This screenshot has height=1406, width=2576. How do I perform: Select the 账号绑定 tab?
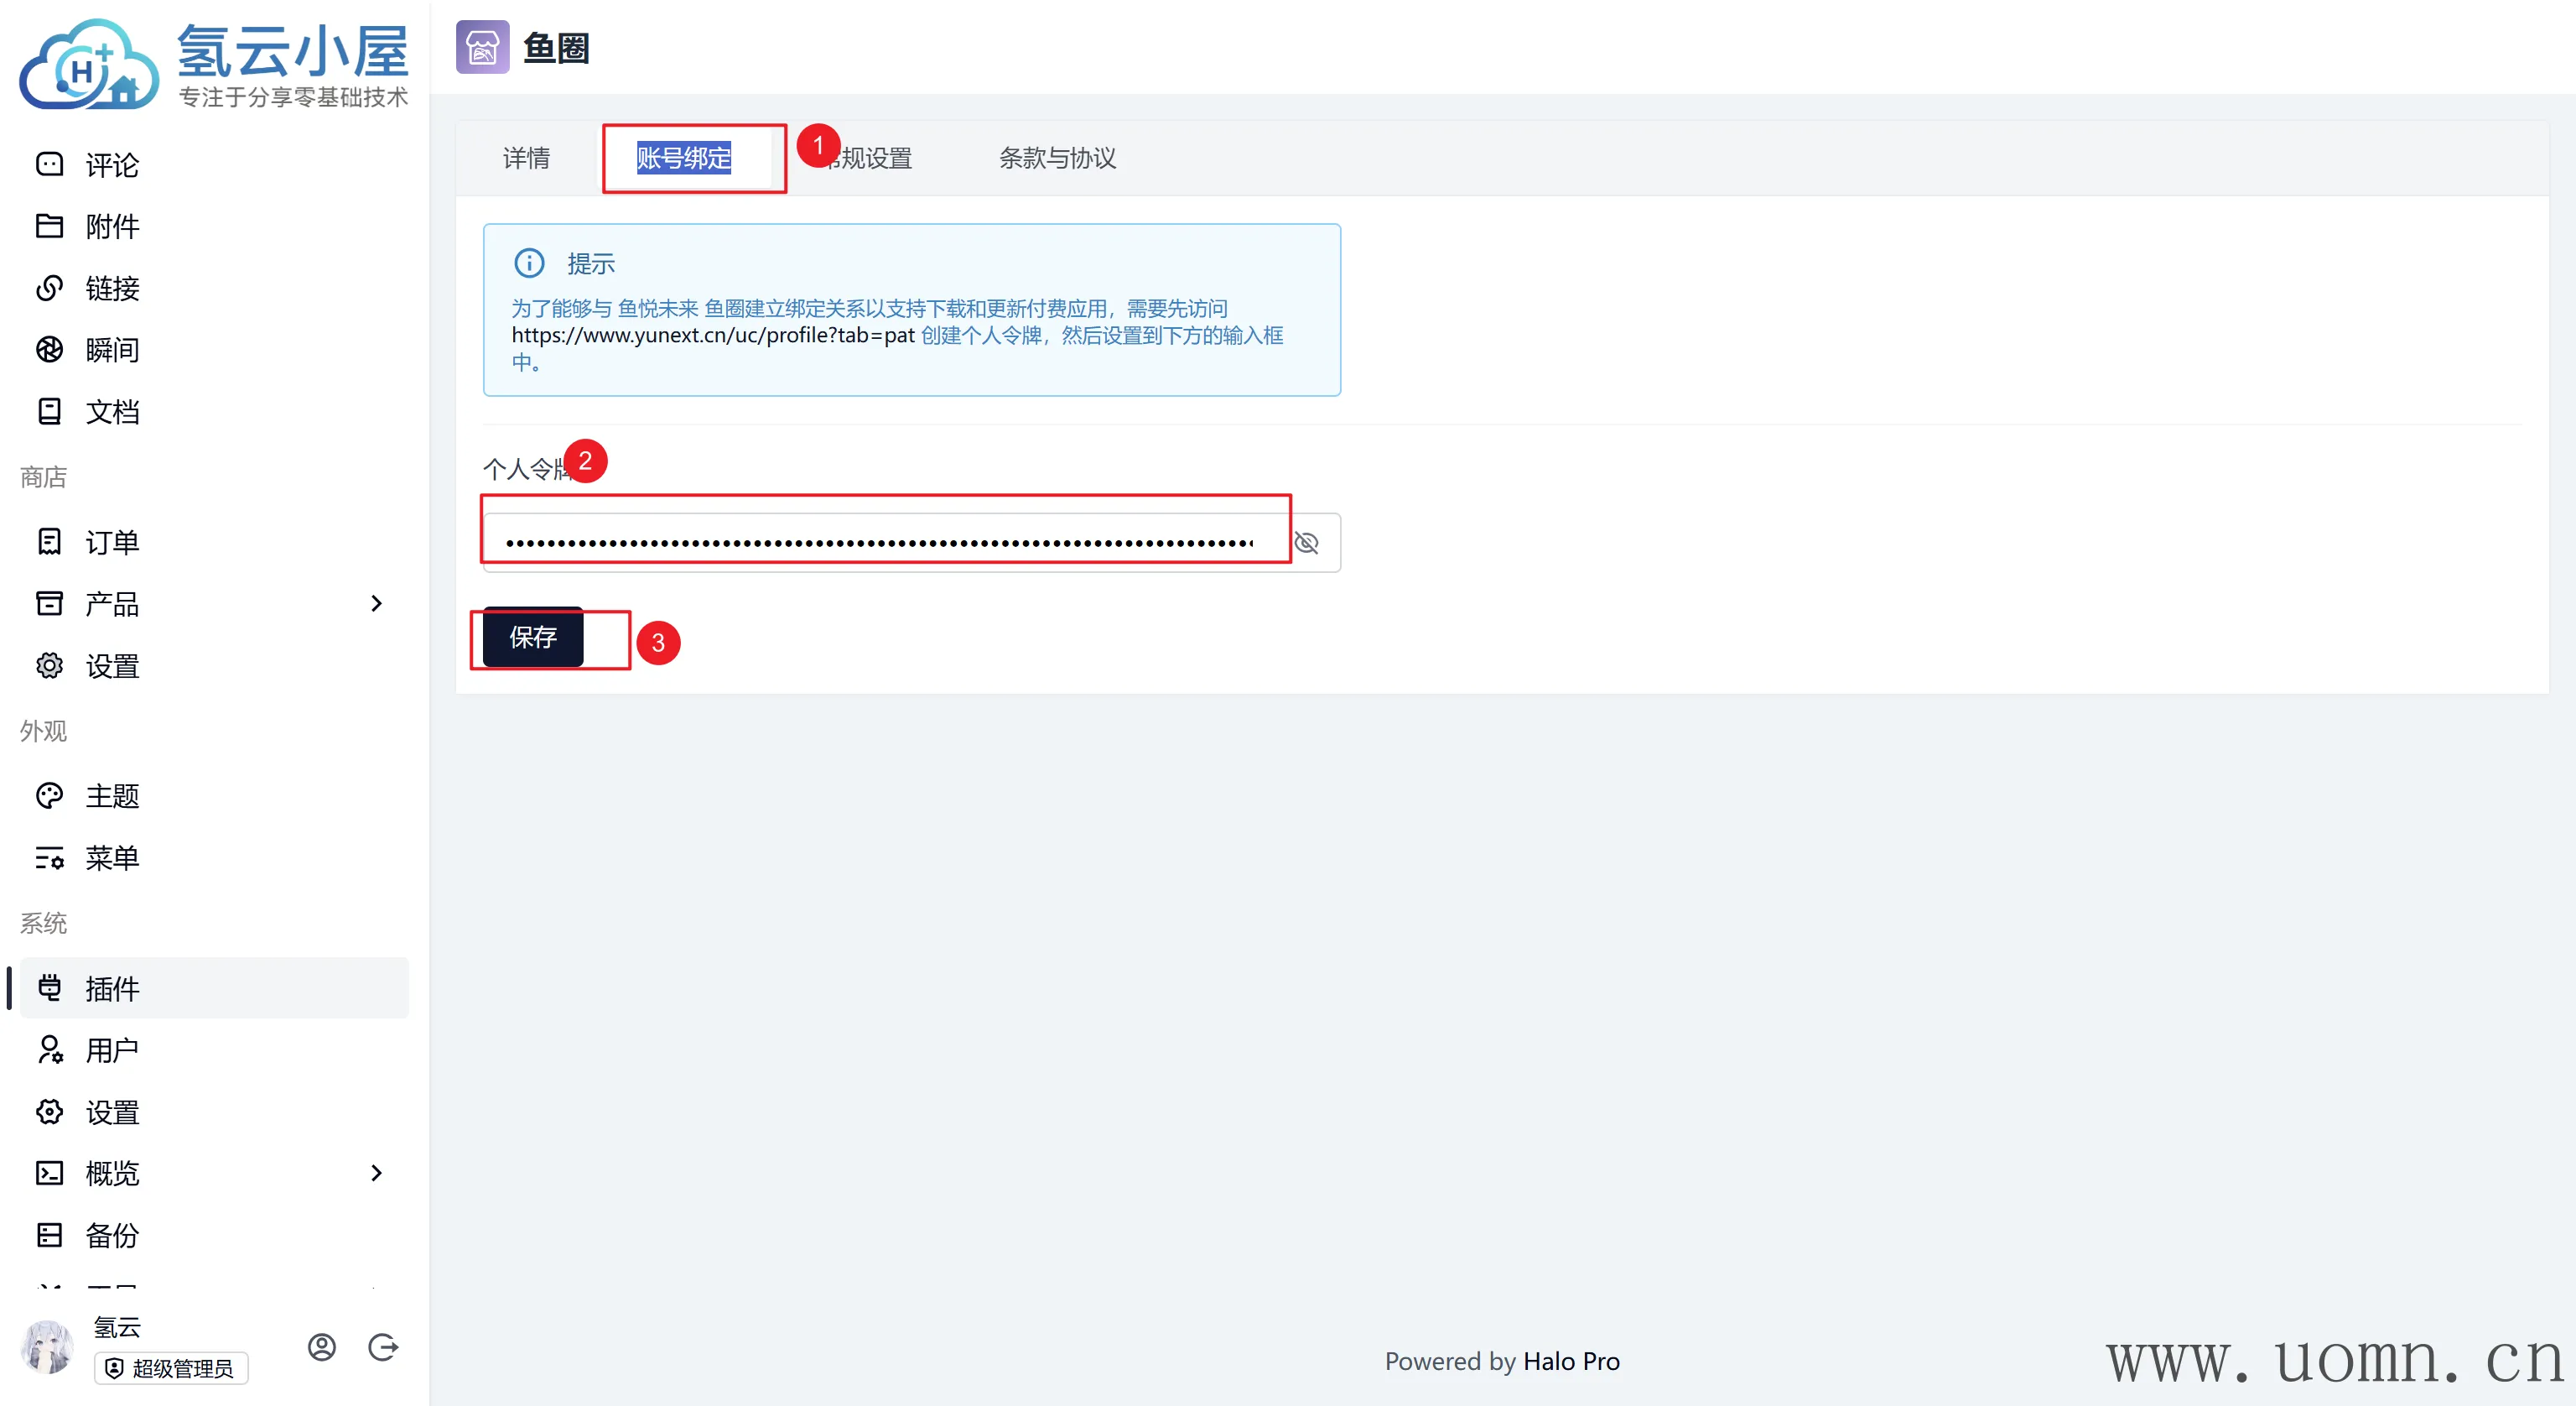[684, 158]
